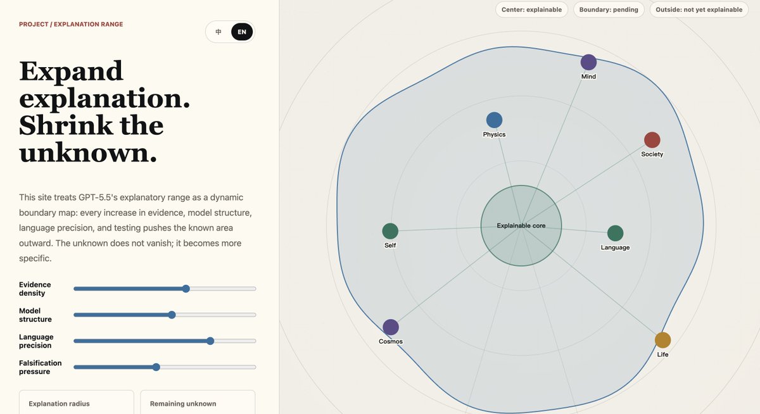Open the Remaining unknown card

pyautogui.click(x=198, y=402)
